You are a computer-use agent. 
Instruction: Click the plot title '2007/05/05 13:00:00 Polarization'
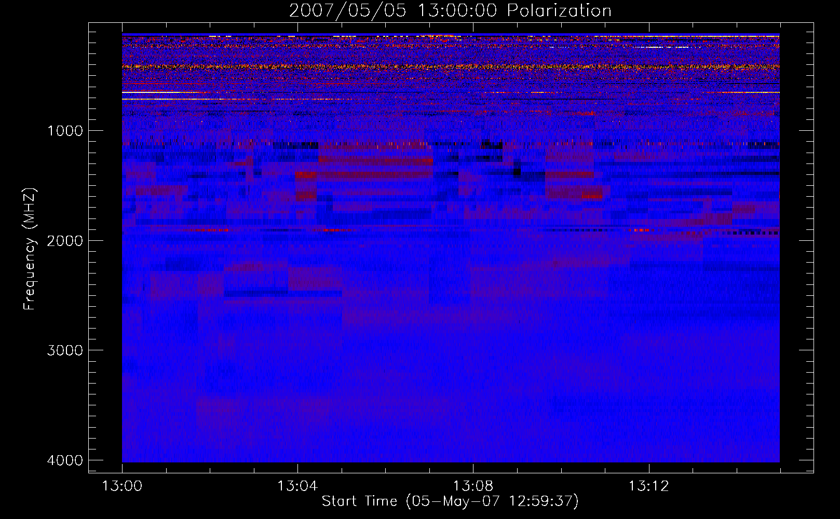[450, 10]
